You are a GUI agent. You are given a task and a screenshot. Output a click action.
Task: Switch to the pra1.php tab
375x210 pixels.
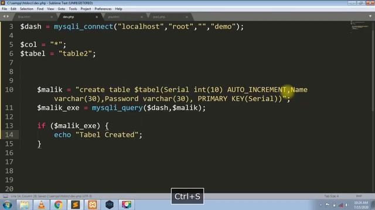pos(170,17)
